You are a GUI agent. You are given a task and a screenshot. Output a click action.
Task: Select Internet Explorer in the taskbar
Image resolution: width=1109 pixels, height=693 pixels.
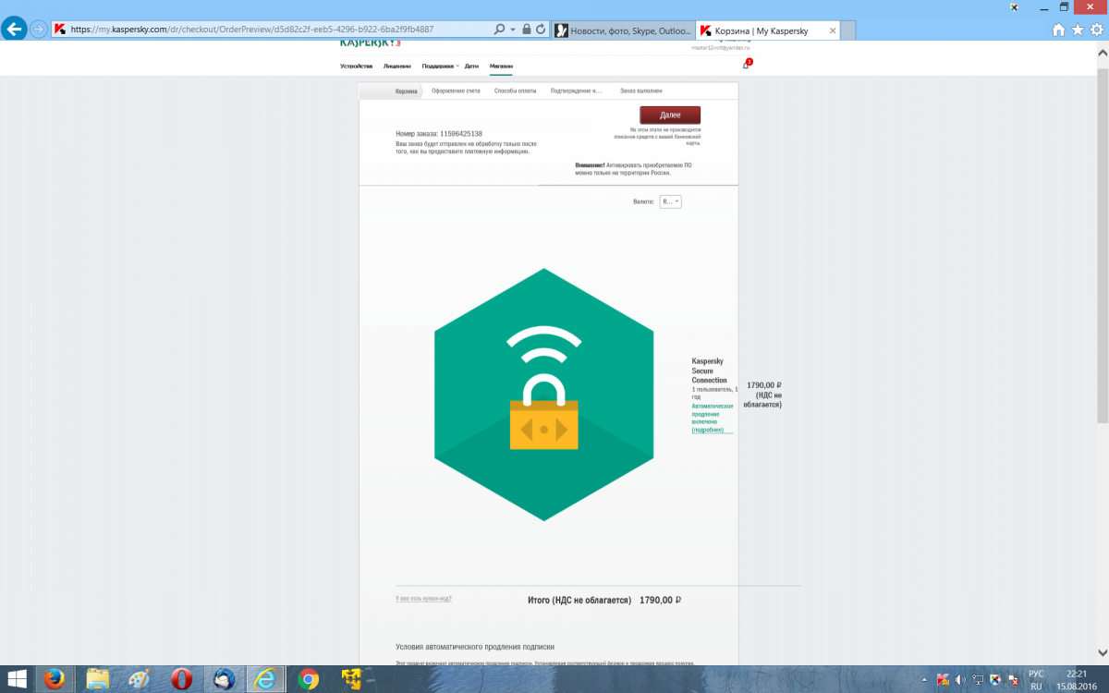point(266,679)
